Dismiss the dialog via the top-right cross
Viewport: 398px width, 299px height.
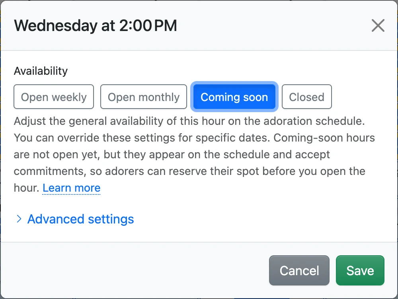(378, 25)
